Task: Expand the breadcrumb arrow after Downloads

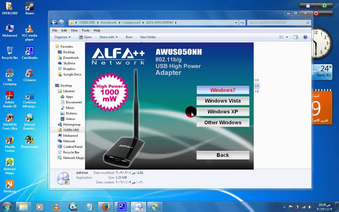Action: tap(119, 22)
